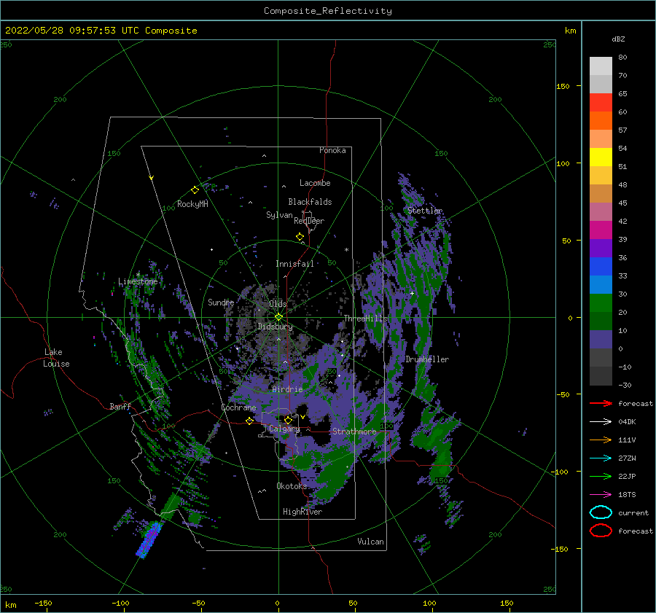This screenshot has height=613, width=656.
Task: Click the Drumheller city label
Action: 427,359
